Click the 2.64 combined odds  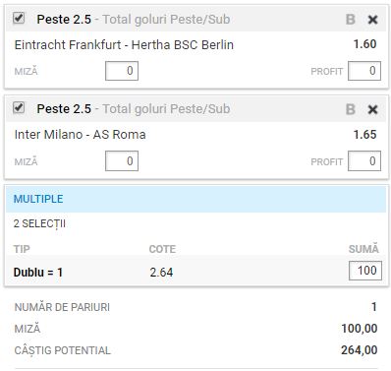tap(161, 273)
